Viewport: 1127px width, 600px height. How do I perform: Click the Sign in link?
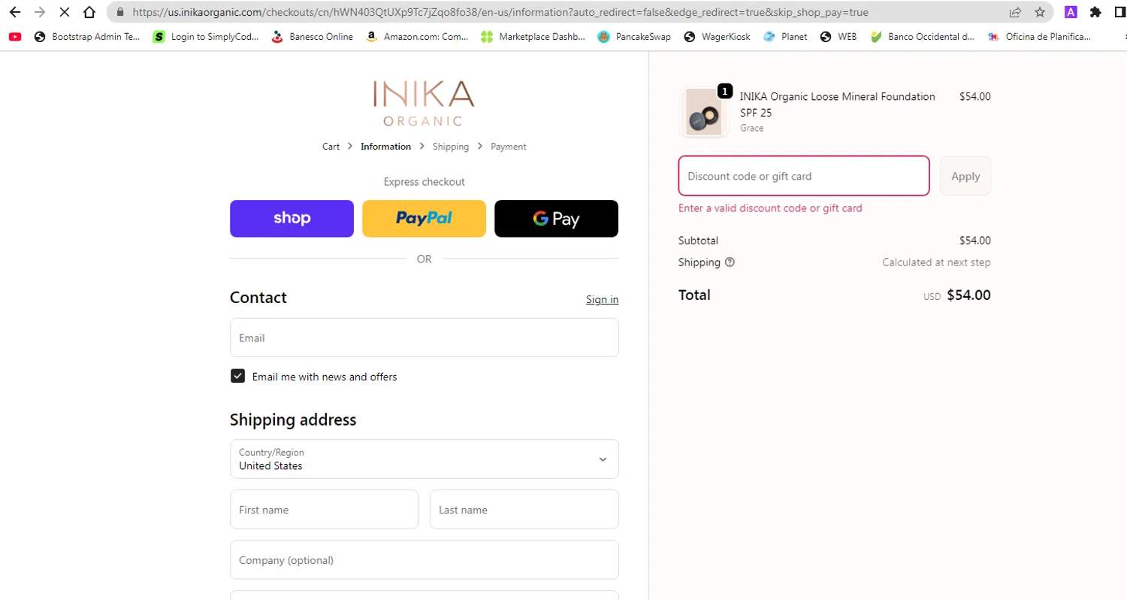pos(602,299)
